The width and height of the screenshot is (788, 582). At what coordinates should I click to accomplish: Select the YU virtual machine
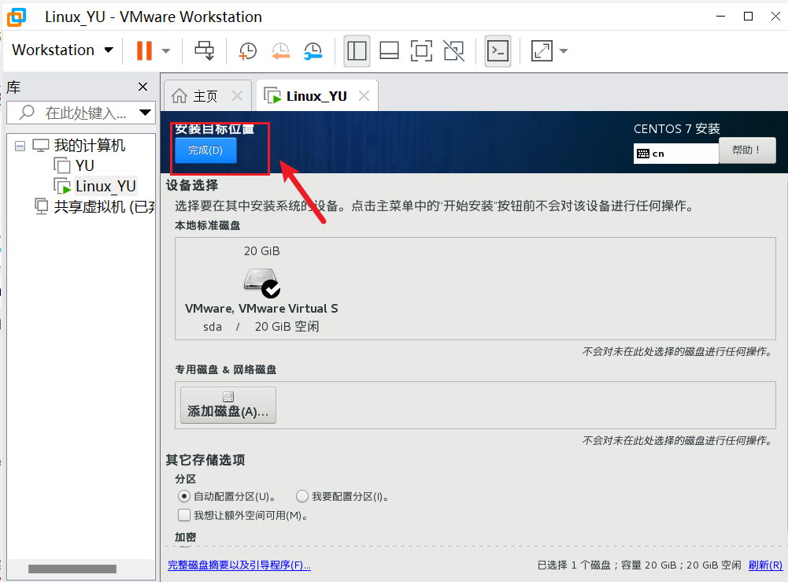[x=84, y=166]
